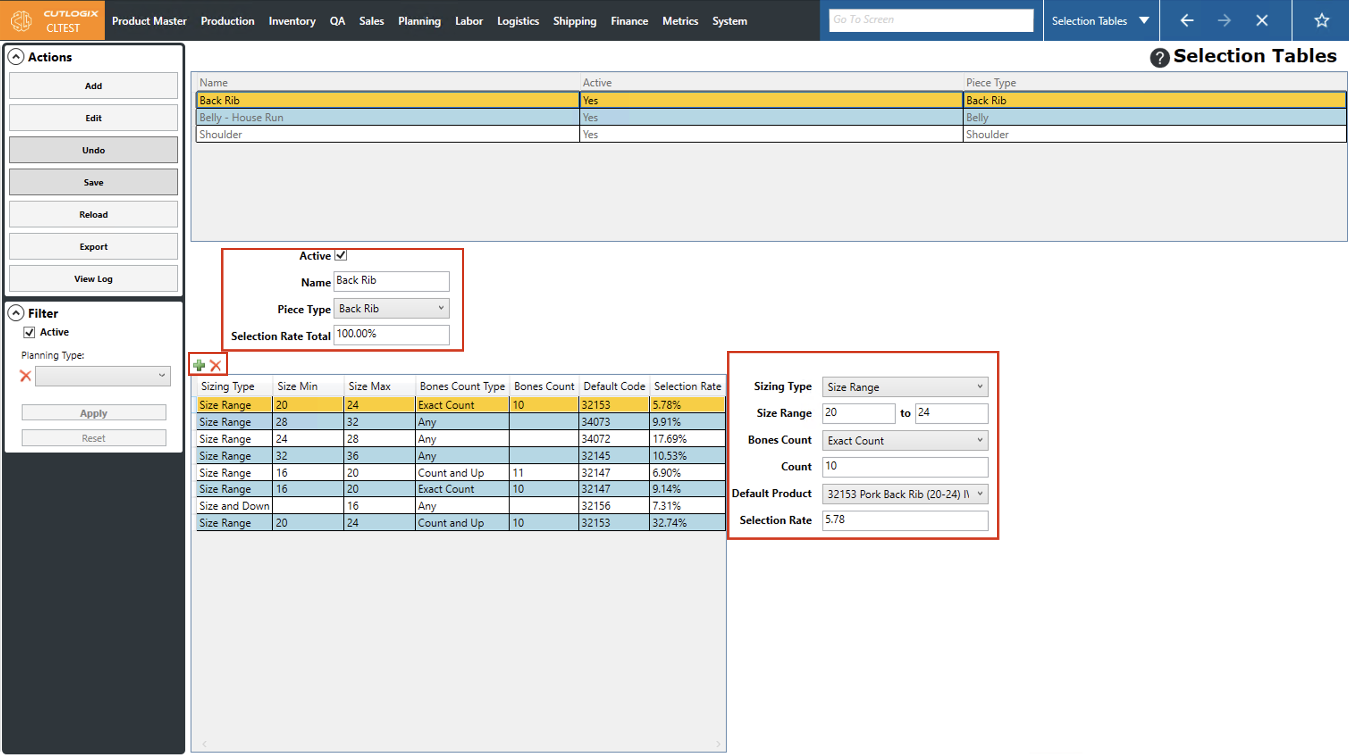Click the back arrow navigation icon
This screenshot has width=1349, height=755.
1187,21
